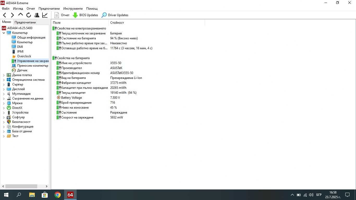Select the Безопасност shield icon
This screenshot has height=200, width=356.
[9, 122]
